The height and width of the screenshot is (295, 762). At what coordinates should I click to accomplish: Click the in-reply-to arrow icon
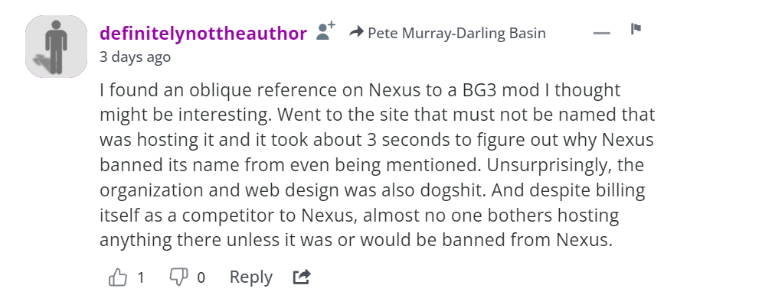[357, 33]
